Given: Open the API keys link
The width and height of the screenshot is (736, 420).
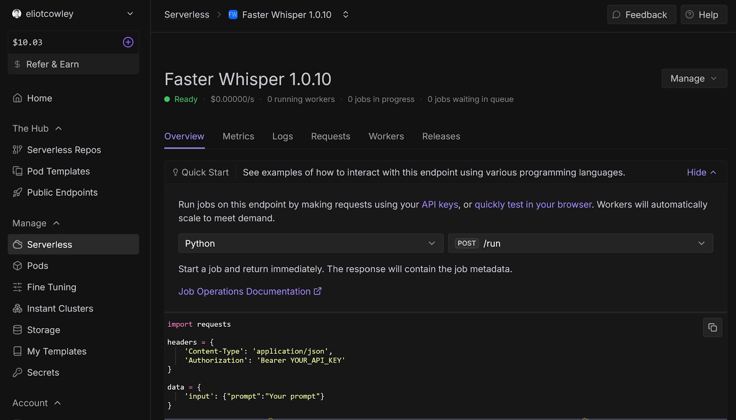Looking at the screenshot, I should (440, 204).
